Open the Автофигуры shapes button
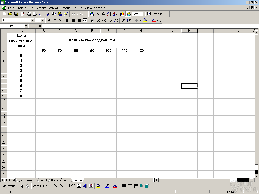 42,186
